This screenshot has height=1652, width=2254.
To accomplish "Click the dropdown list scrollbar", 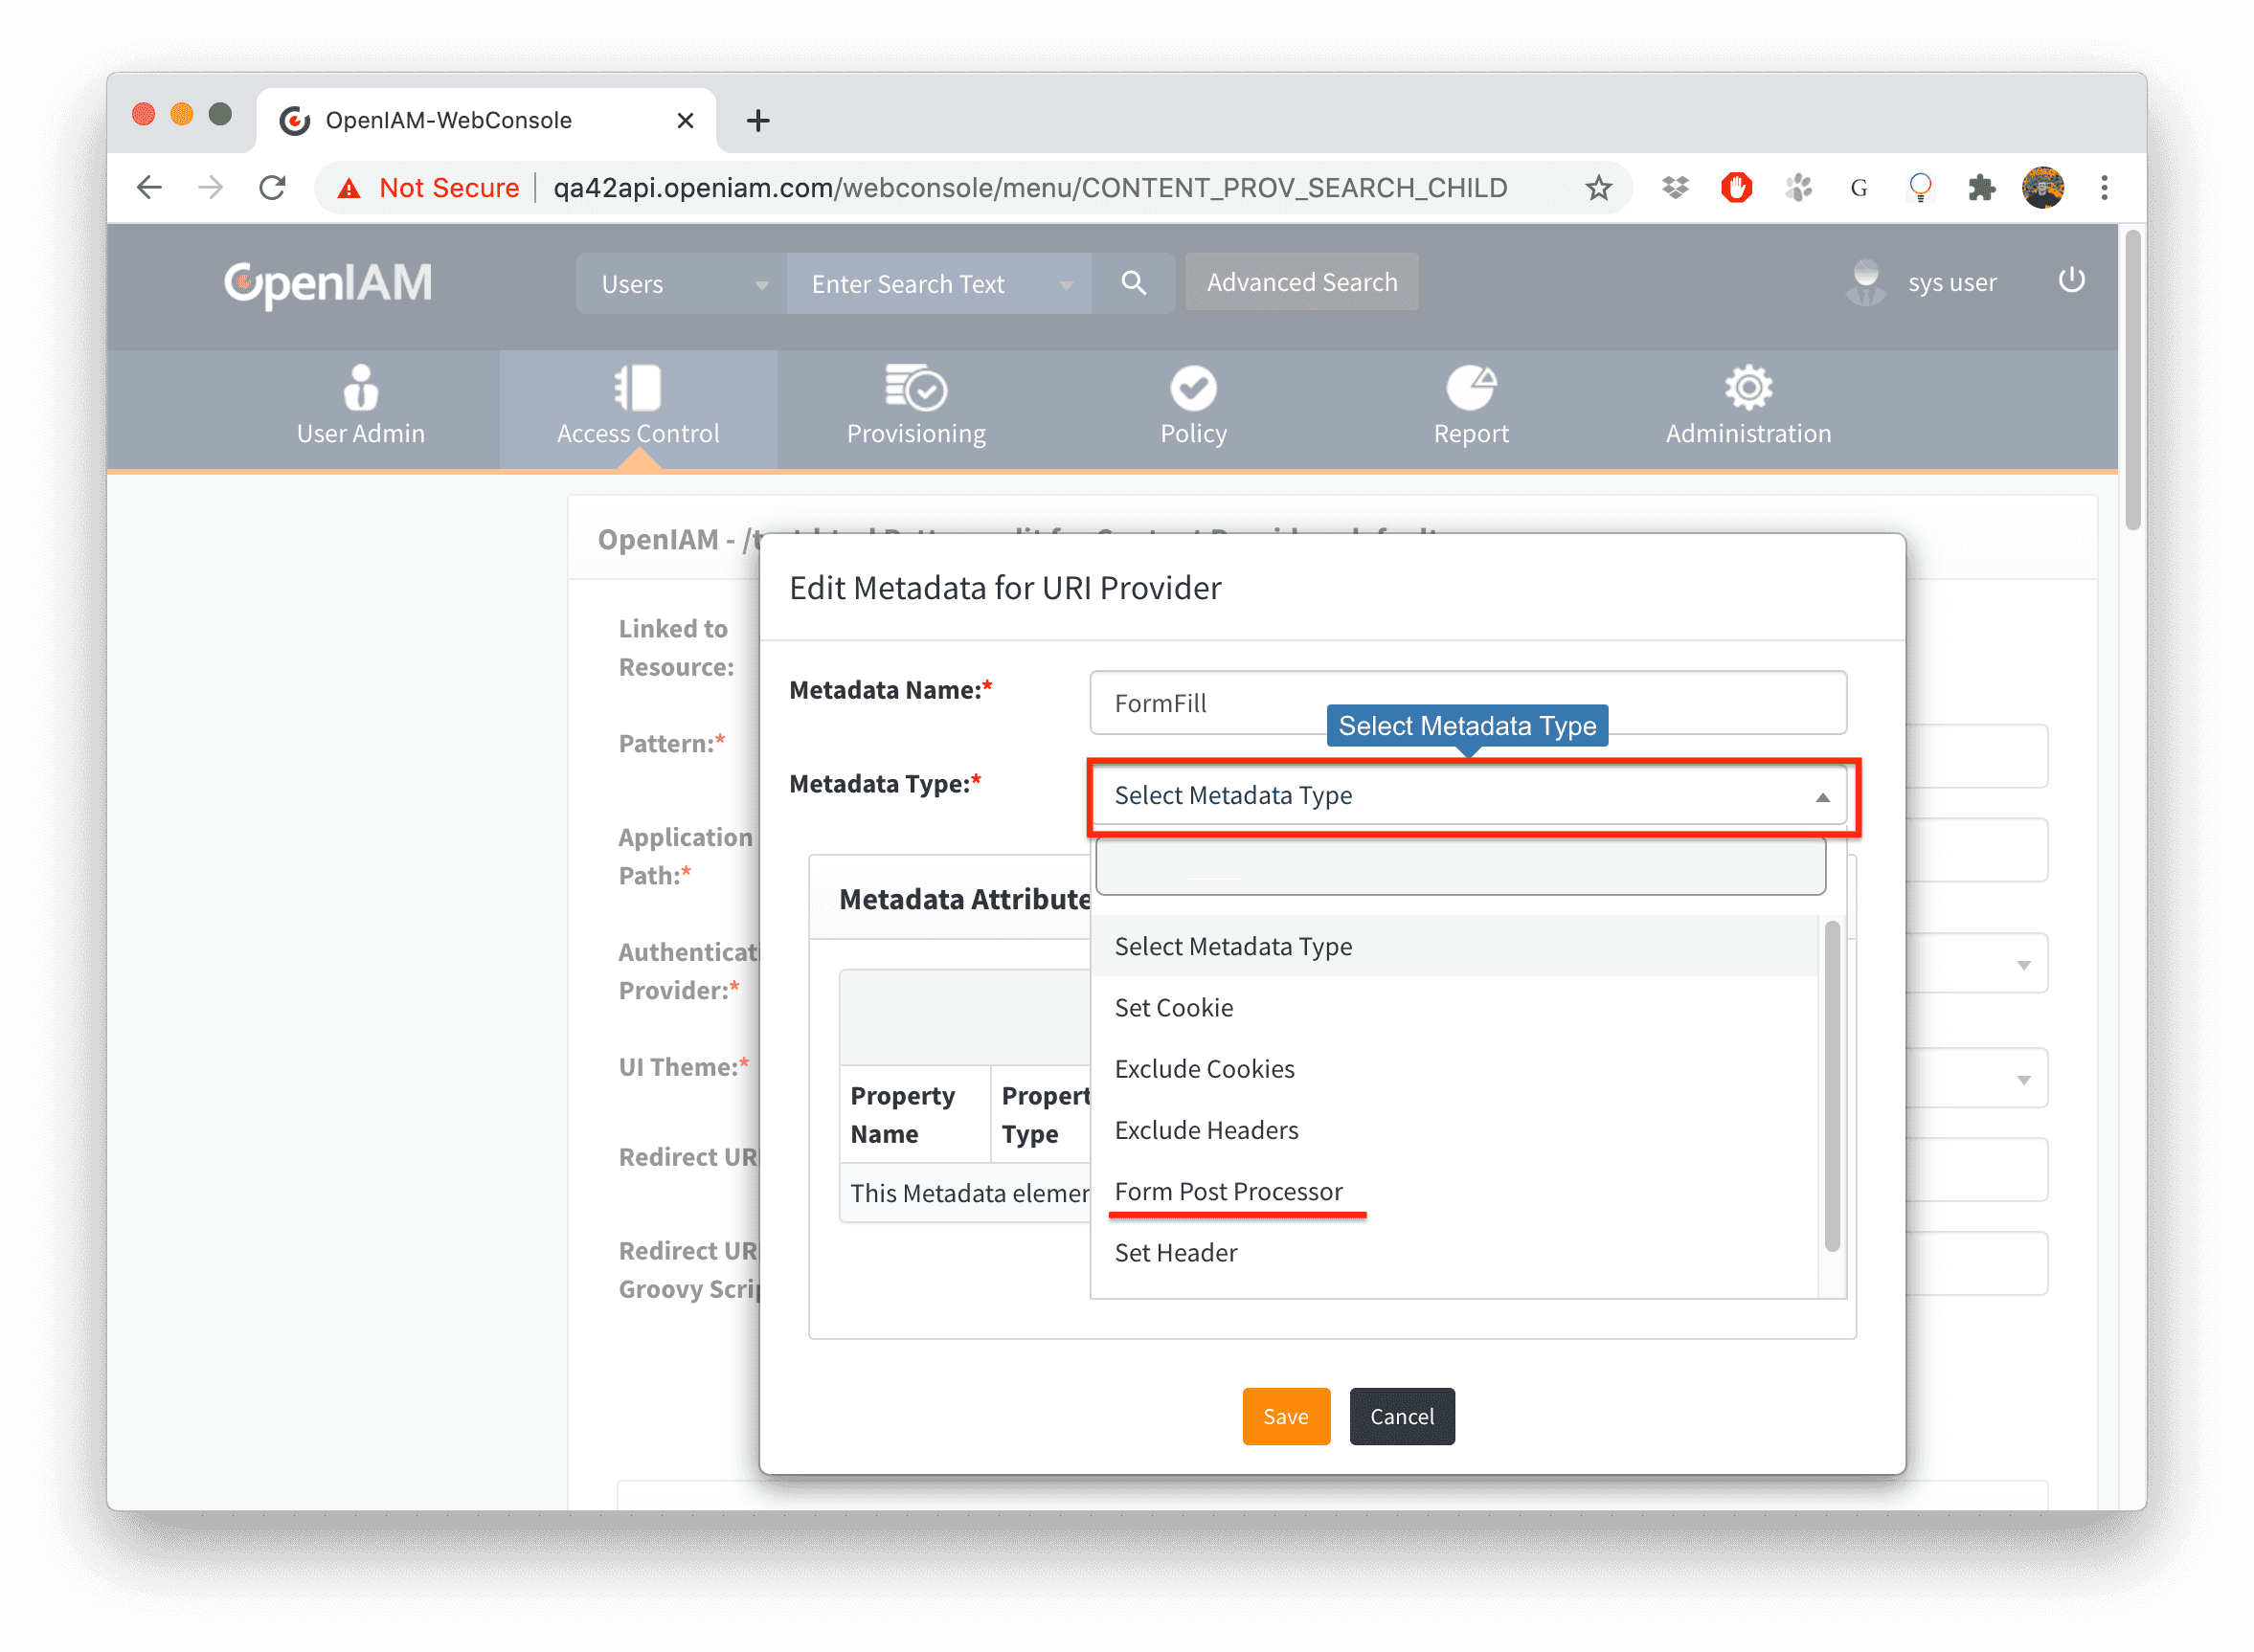I will coord(1832,1085).
